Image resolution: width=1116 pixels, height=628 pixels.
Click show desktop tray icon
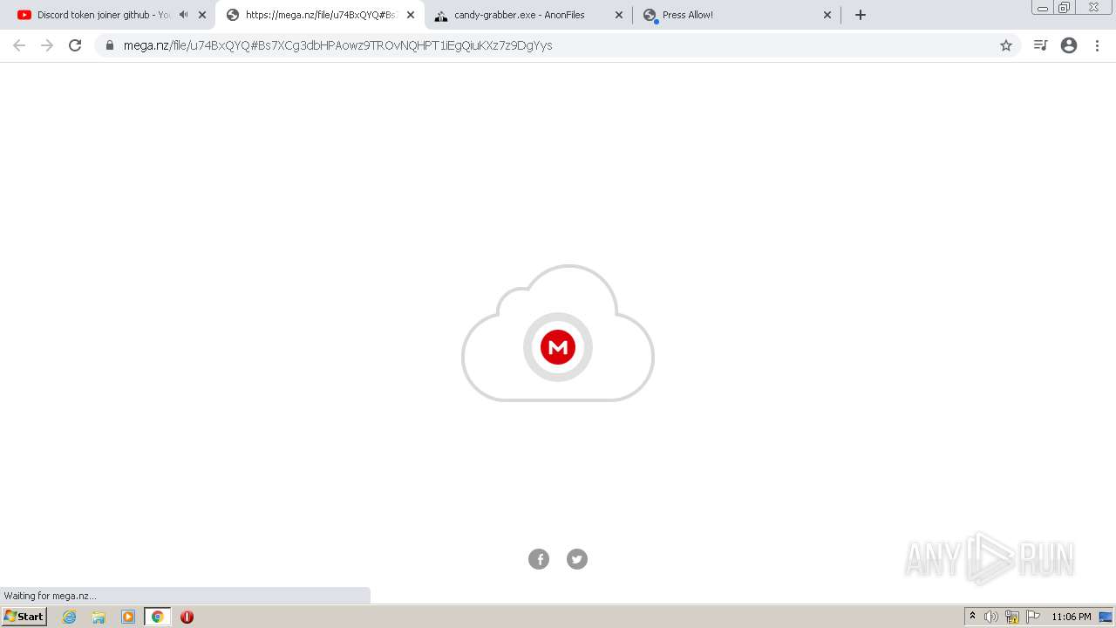tap(1106, 617)
